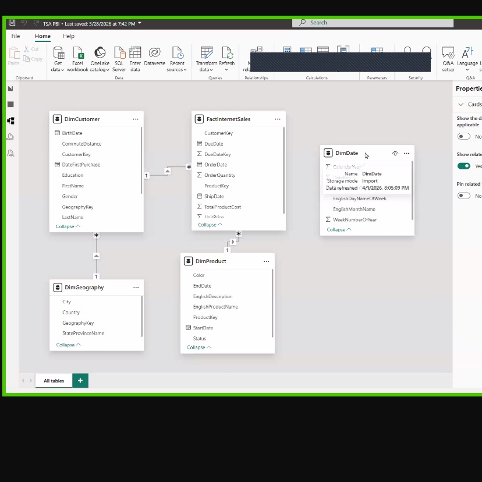The image size is (482, 482).
Task: Open Excel workbook data source
Action: (77, 59)
